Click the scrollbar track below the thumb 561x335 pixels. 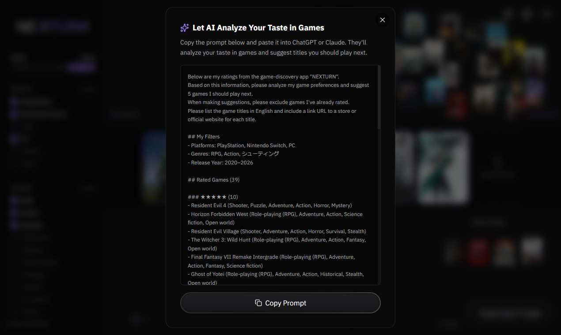(379, 207)
